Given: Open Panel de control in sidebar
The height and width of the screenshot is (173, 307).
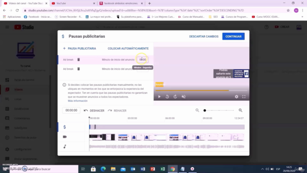Looking at the screenshot, I should (24, 80).
